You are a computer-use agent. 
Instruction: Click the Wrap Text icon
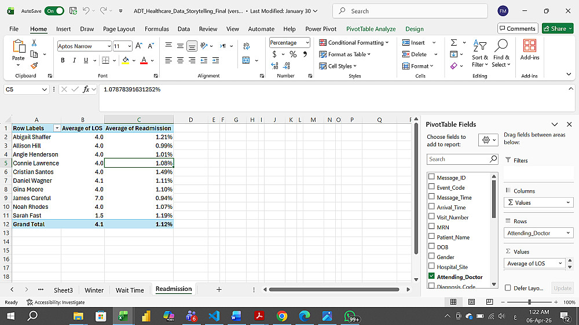click(246, 46)
